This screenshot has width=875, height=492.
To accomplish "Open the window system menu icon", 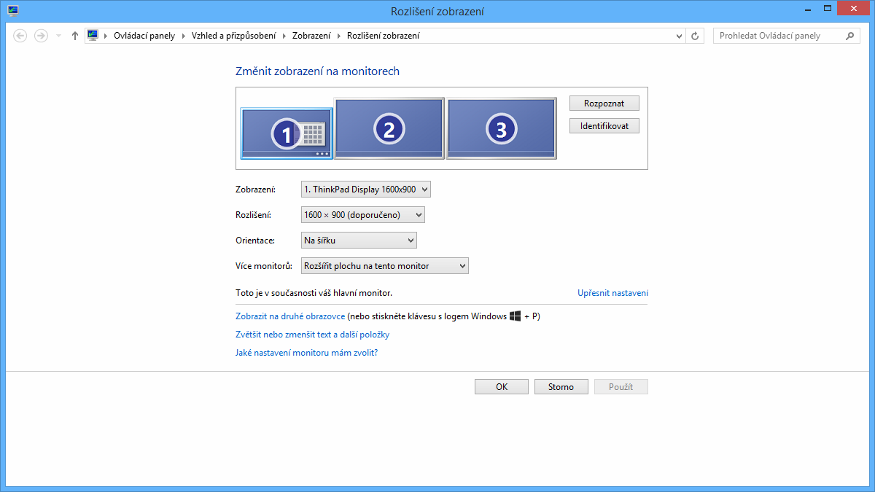I will pos(12,11).
